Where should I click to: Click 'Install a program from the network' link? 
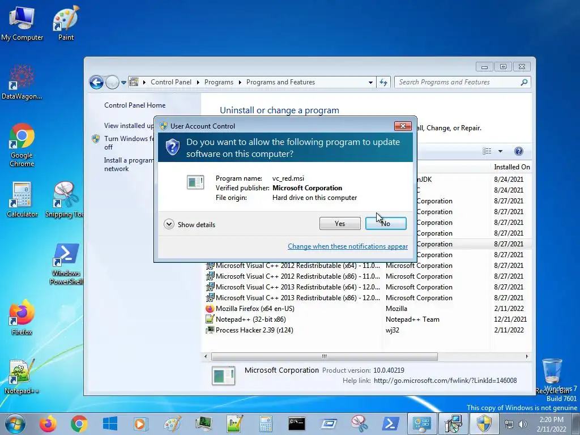pos(129,165)
